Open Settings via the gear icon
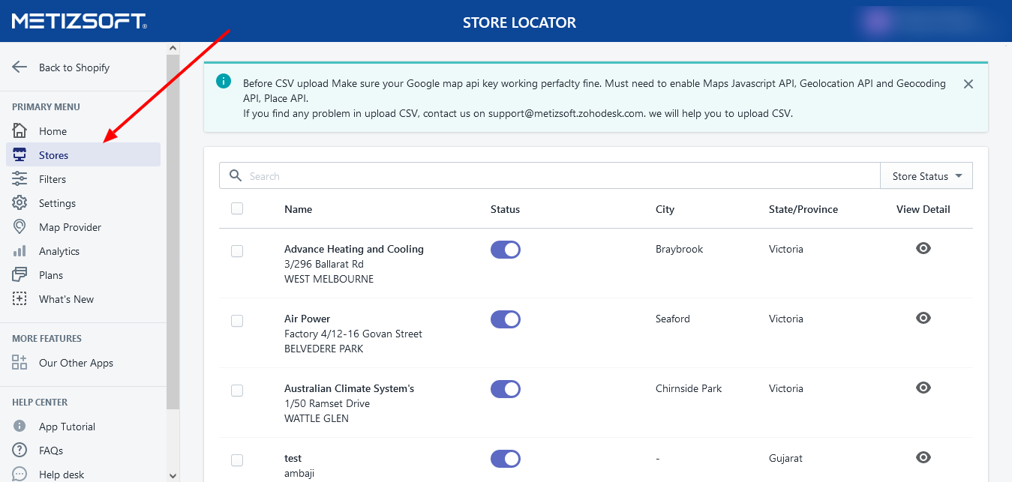1012x482 pixels. [x=20, y=203]
